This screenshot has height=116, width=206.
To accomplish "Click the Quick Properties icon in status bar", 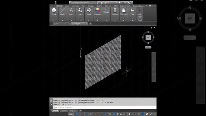I will point(139,114).
